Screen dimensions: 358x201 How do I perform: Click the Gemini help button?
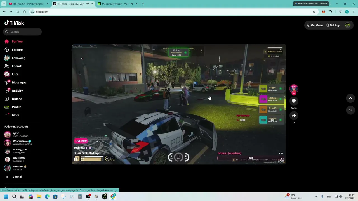tap(311, 4)
